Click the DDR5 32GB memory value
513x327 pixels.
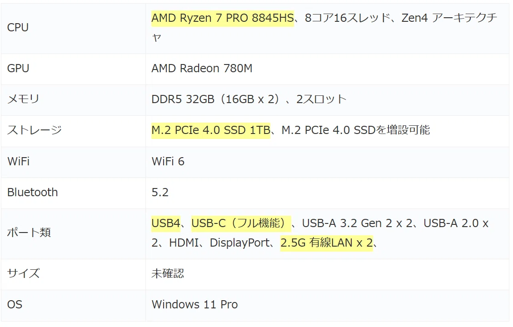tap(249, 99)
